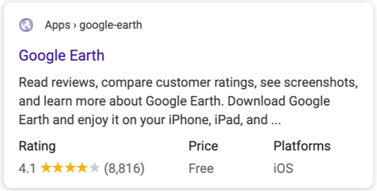Click the word Apps in breadcrumb
This screenshot has width=377, height=191.
pyautogui.click(x=57, y=25)
